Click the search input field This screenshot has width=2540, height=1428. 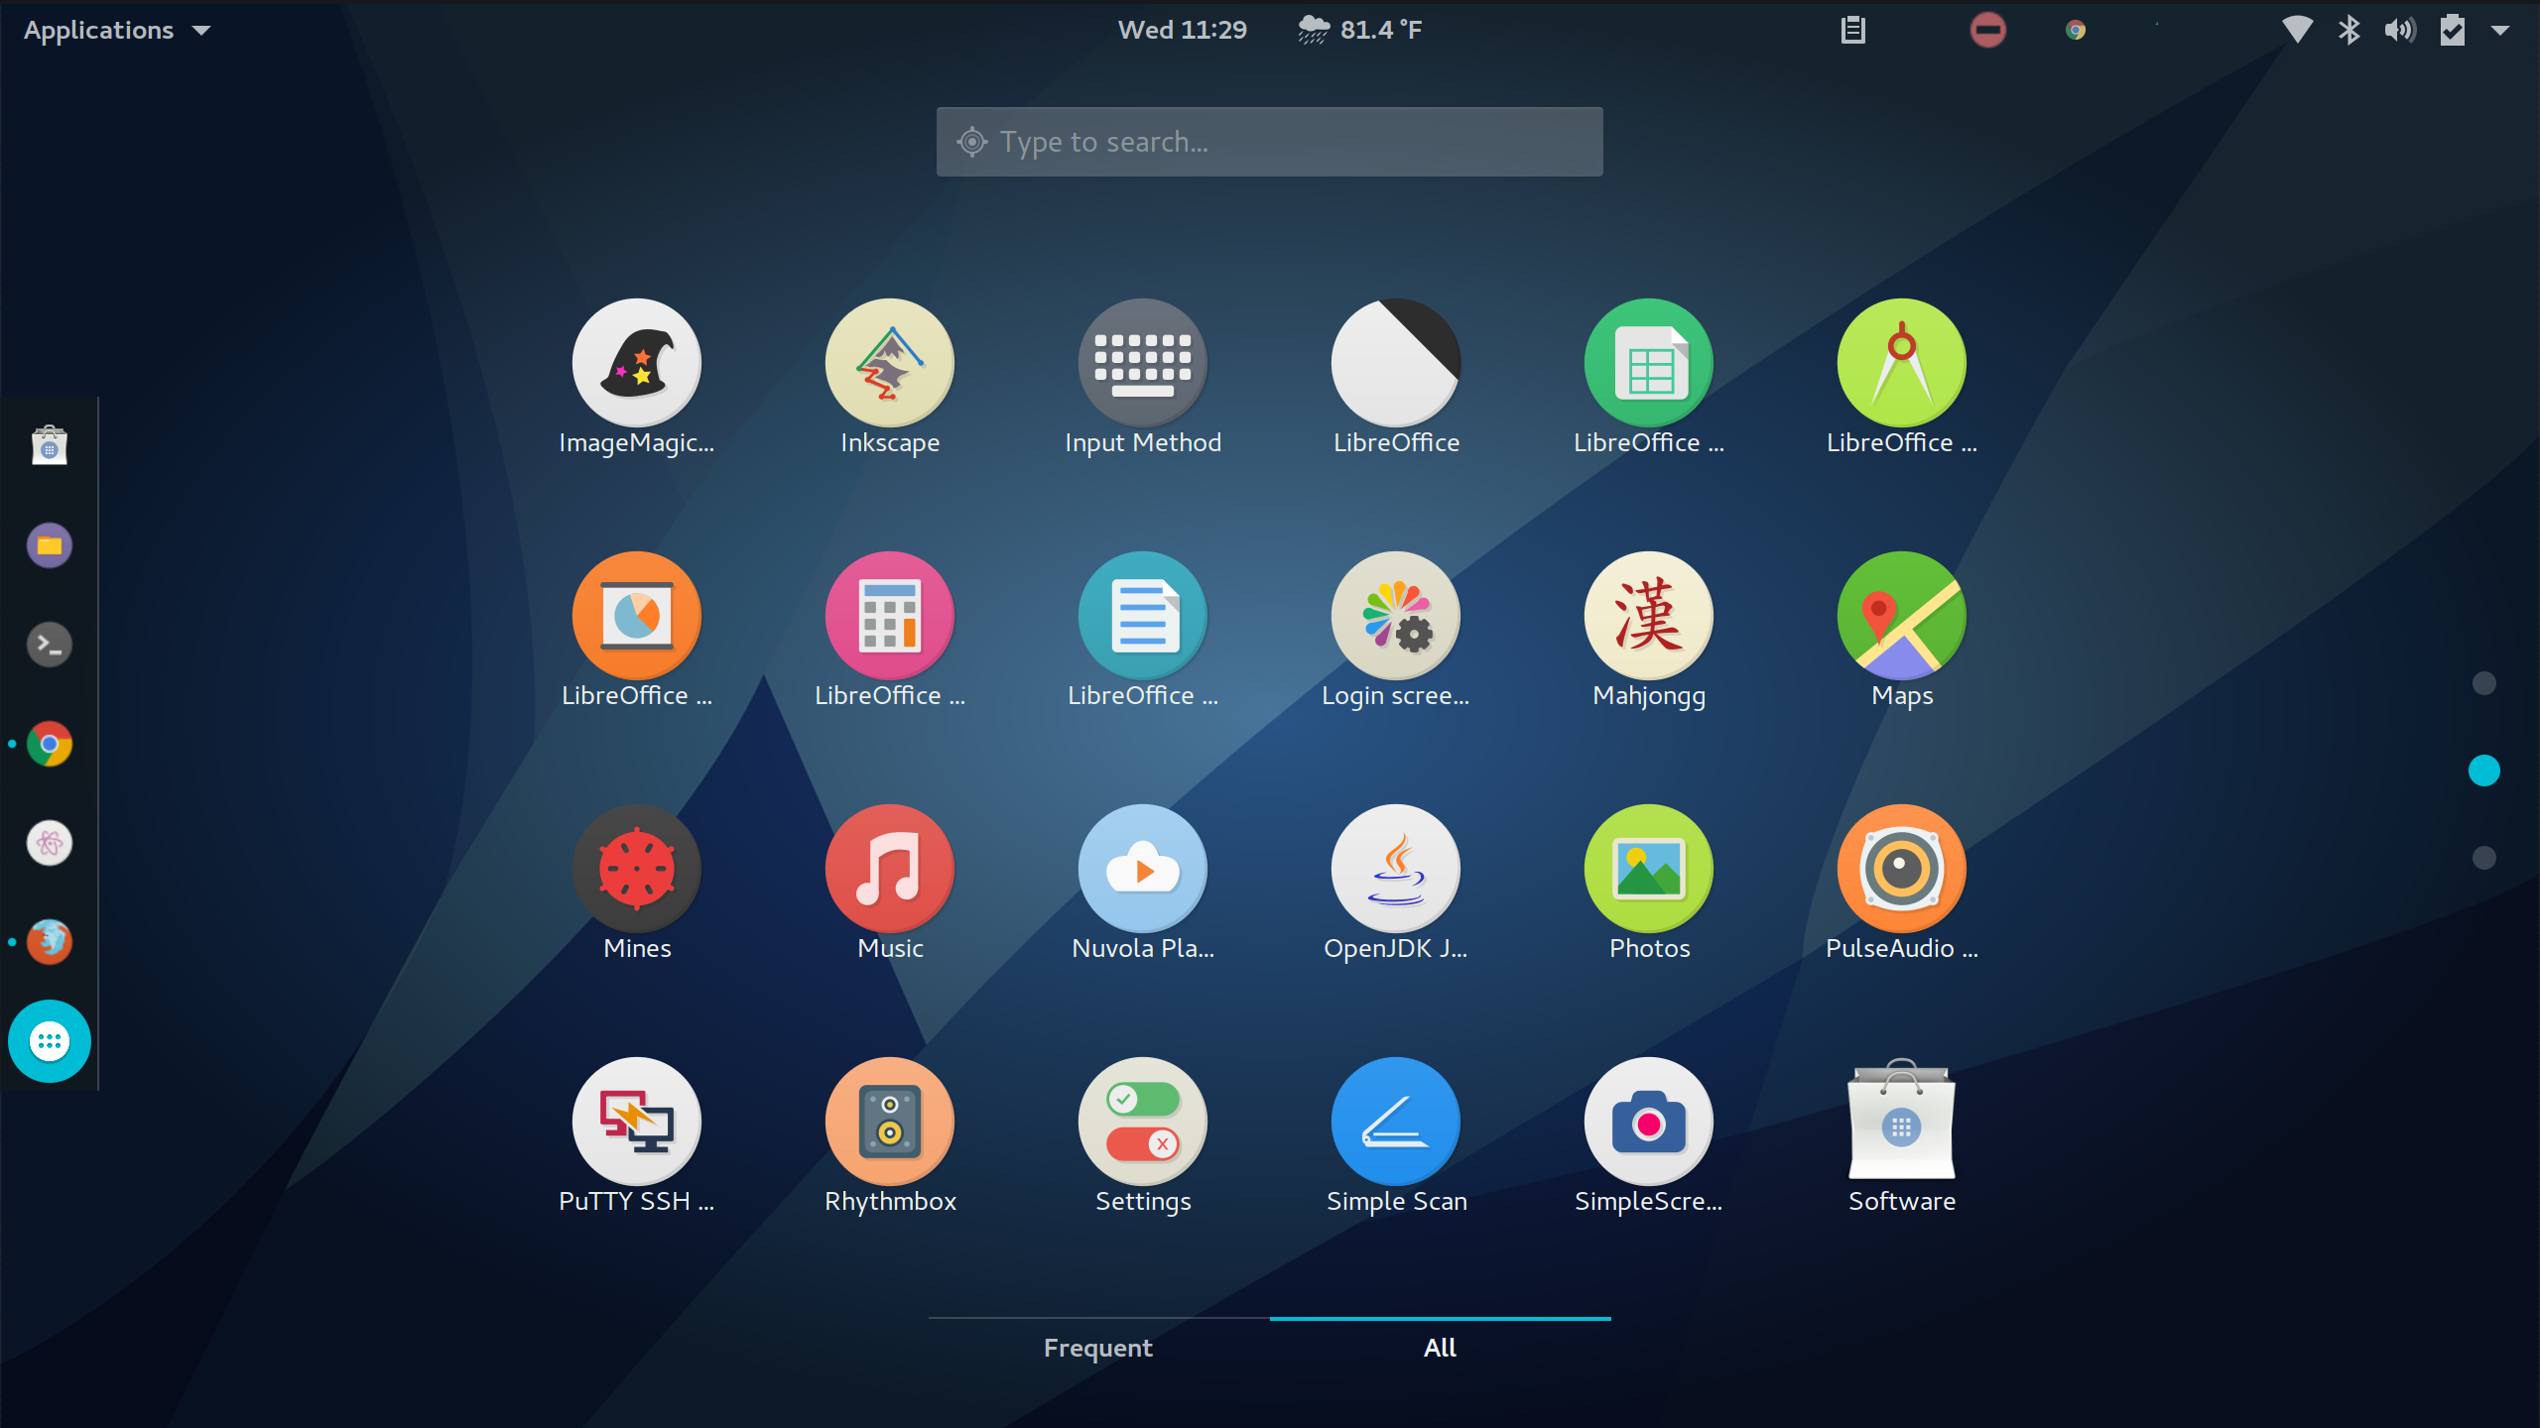pyautogui.click(x=1270, y=141)
